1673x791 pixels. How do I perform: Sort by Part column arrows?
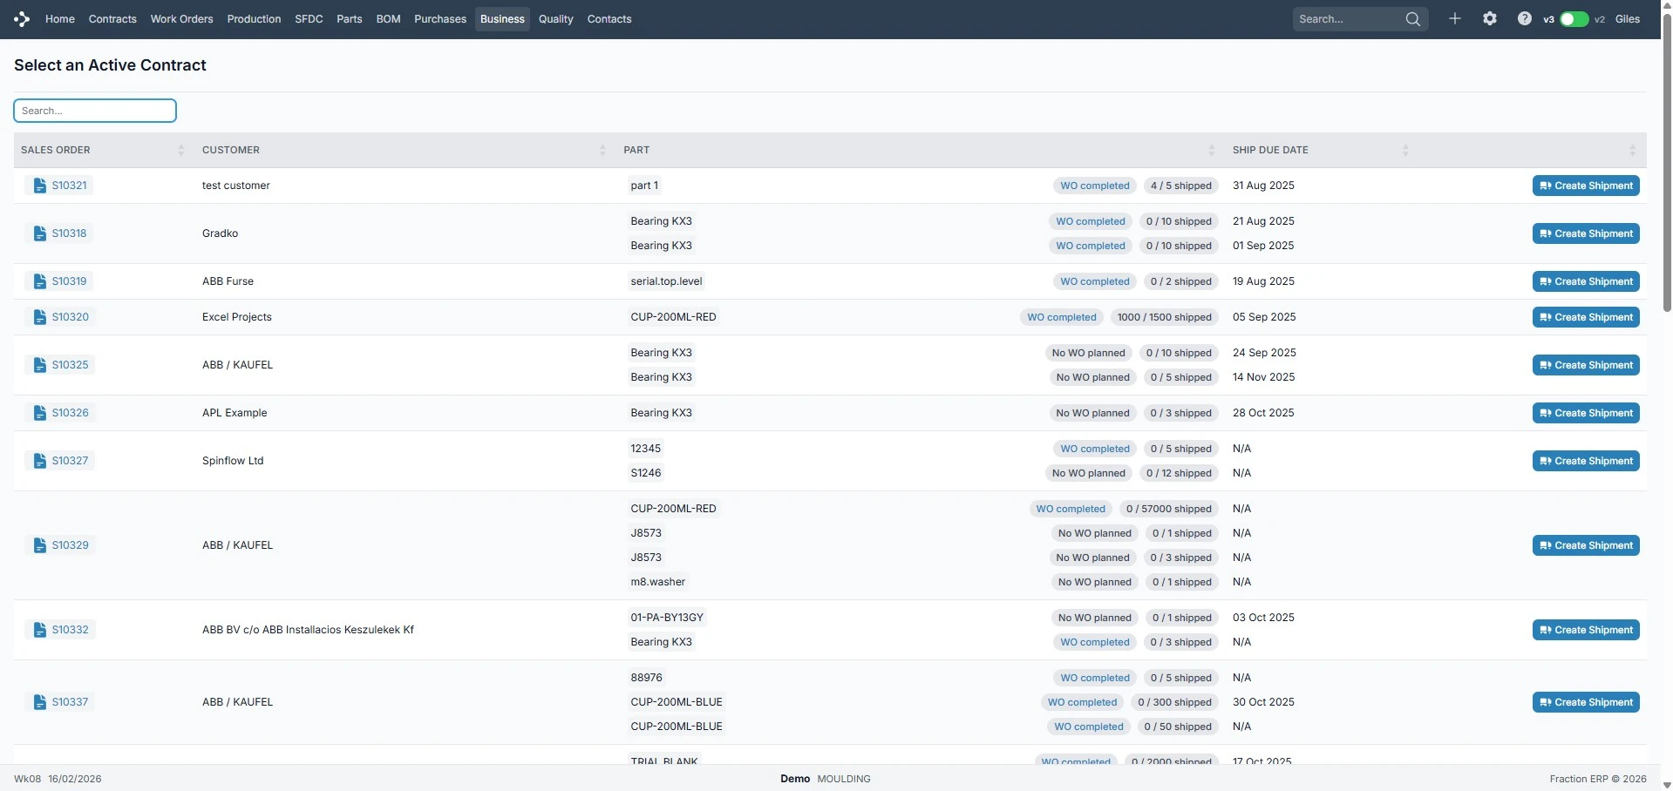(1211, 150)
